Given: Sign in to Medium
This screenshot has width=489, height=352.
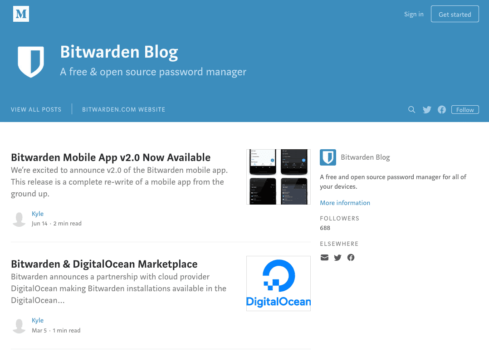Looking at the screenshot, I should coord(413,14).
